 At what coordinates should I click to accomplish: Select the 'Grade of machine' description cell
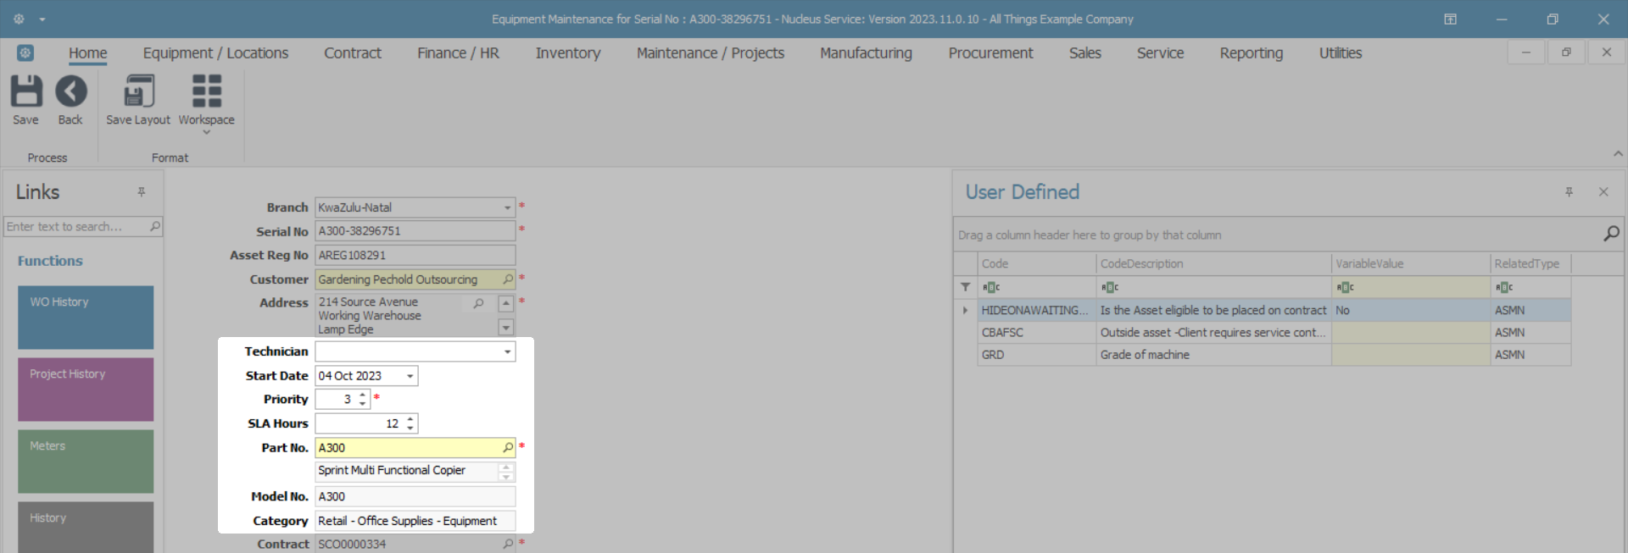(1213, 354)
